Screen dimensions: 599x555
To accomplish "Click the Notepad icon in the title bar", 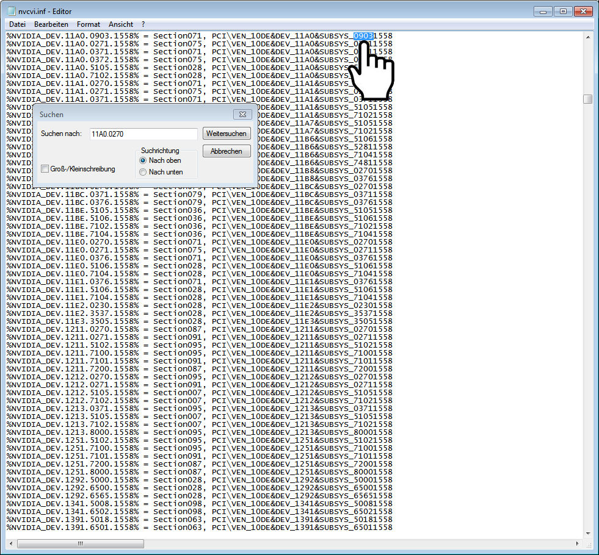I will click(12, 11).
